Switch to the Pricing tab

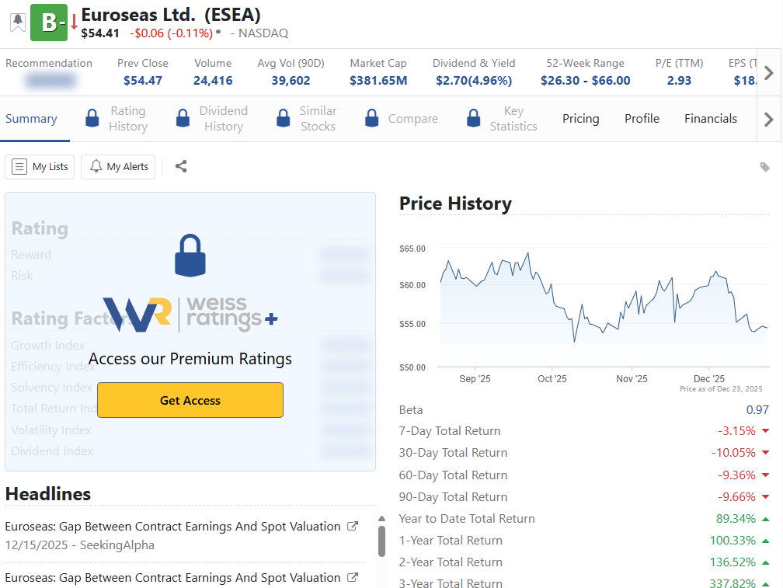click(580, 119)
